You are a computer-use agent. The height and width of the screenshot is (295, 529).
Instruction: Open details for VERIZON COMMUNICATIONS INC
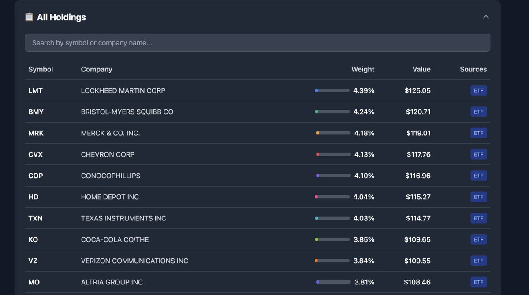134,261
